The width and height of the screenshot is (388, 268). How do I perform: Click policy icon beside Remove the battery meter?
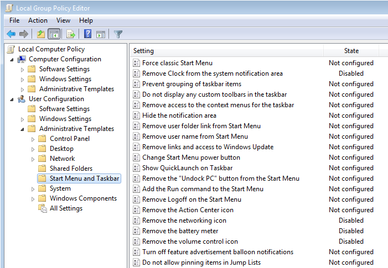136,231
